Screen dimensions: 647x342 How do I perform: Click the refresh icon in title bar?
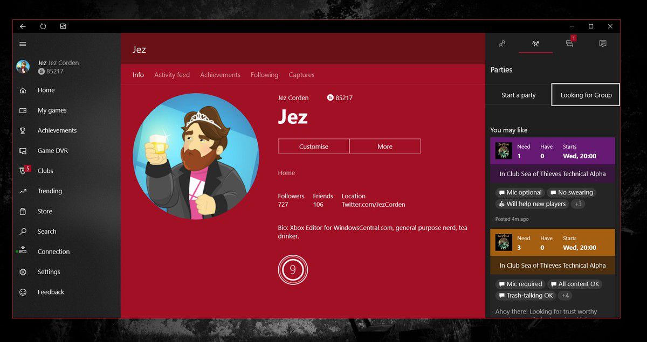point(43,26)
